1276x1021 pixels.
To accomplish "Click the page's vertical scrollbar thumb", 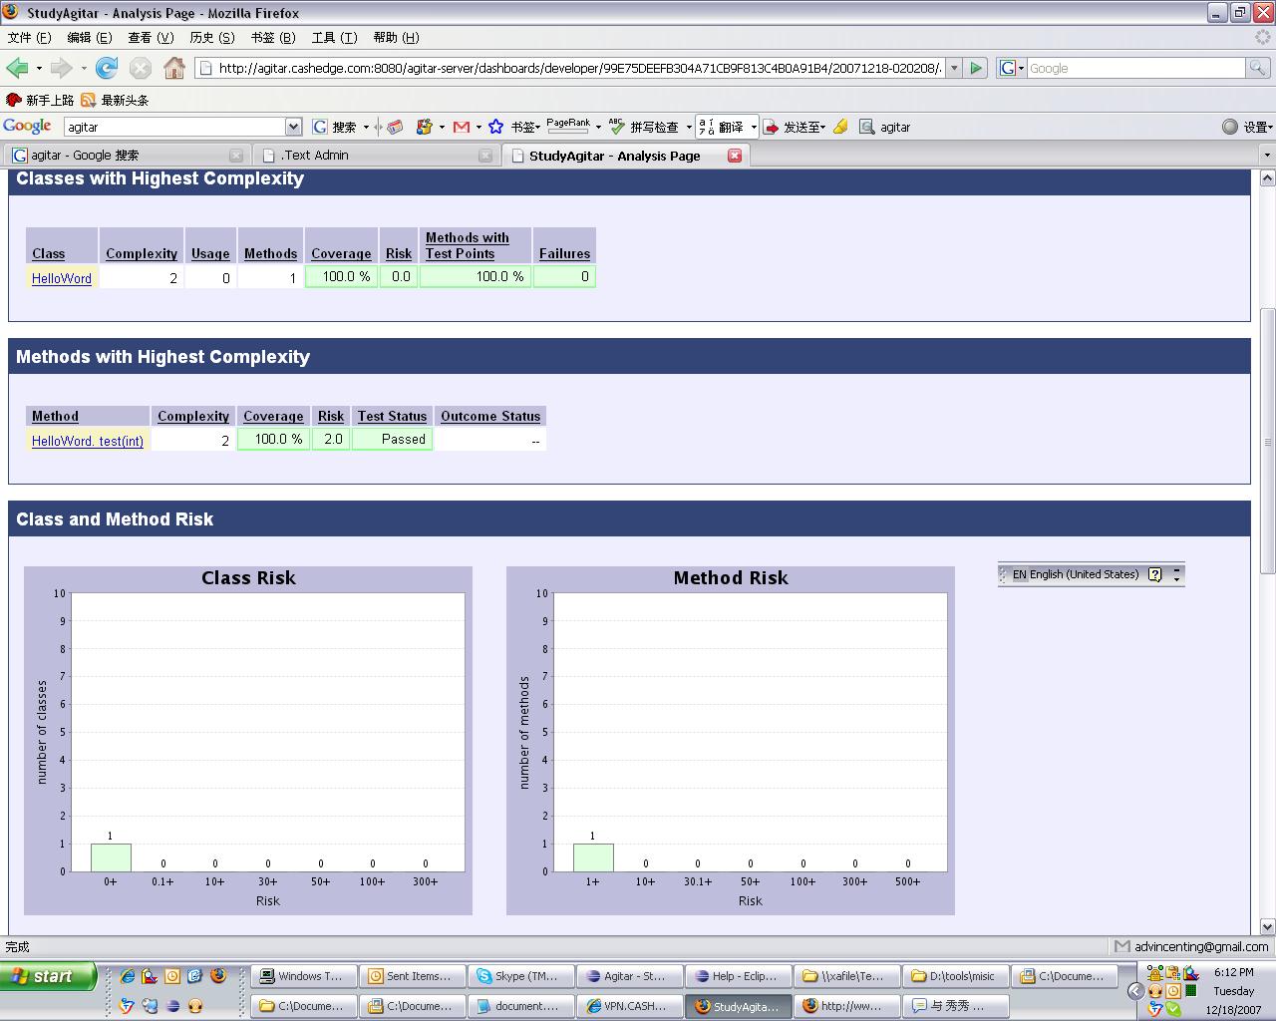I will pyautogui.click(x=1268, y=441).
